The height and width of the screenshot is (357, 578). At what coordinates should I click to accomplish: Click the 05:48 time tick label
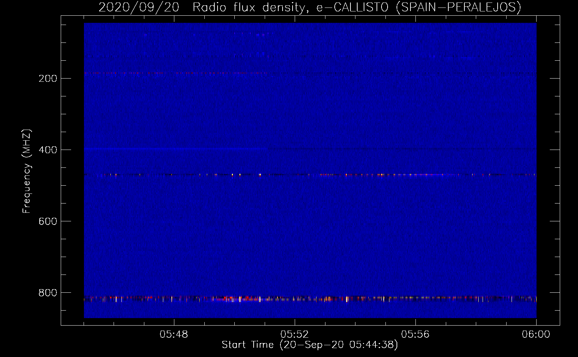(174, 335)
